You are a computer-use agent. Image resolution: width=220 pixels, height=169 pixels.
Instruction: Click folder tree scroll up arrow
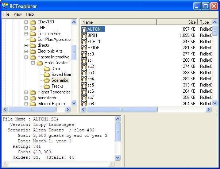(74, 22)
